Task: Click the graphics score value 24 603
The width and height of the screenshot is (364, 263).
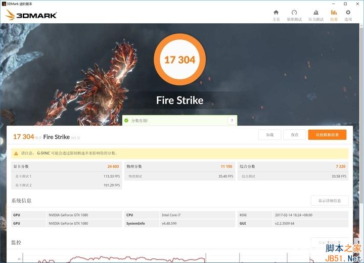Action: [113, 167]
